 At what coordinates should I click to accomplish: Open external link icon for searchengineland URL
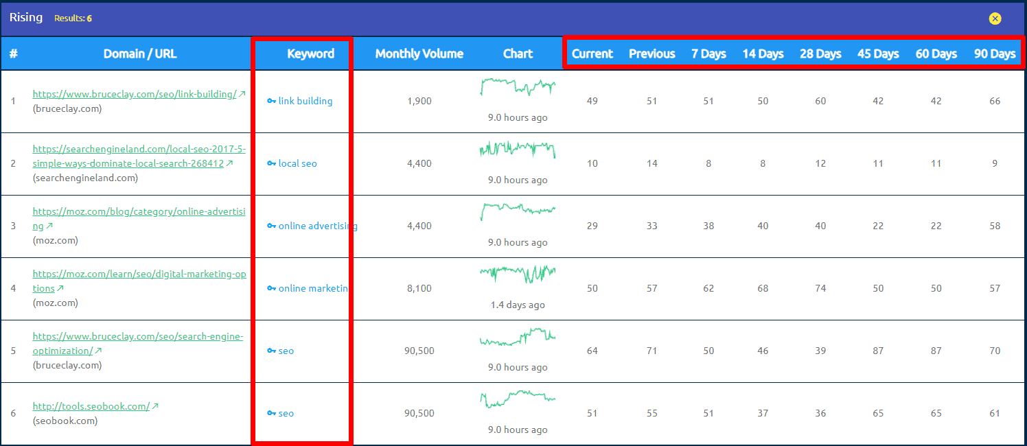(229, 164)
